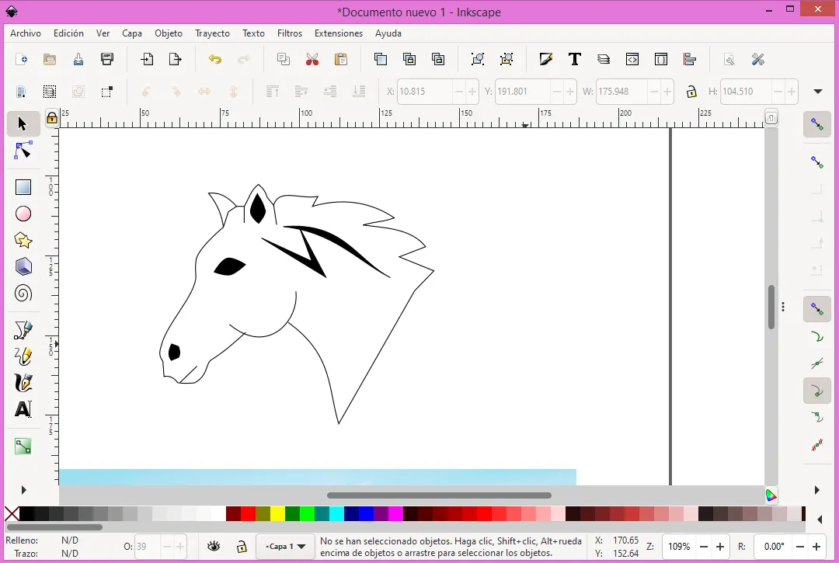The width and height of the screenshot is (839, 563).
Task: Expand the tool controls overflow arrow
Action: coord(817,92)
